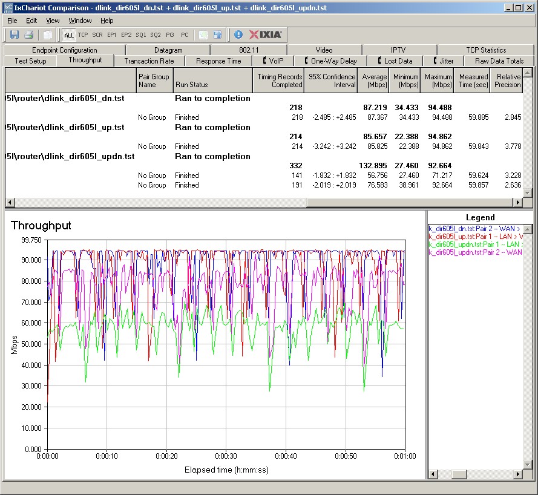Toggle the SQ2 filter button
The width and height of the screenshot is (538, 495).
pyautogui.click(x=156, y=35)
